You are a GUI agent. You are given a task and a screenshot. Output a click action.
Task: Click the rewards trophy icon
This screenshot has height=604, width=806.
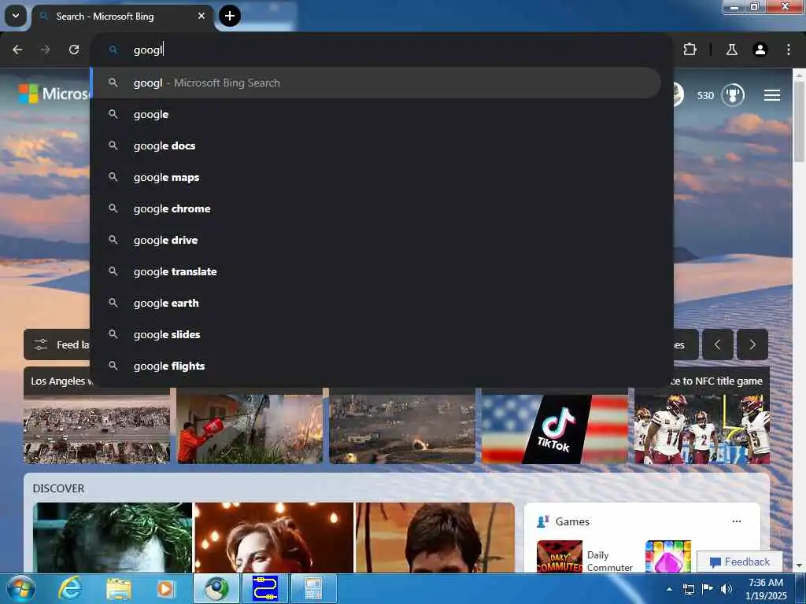[x=733, y=95]
